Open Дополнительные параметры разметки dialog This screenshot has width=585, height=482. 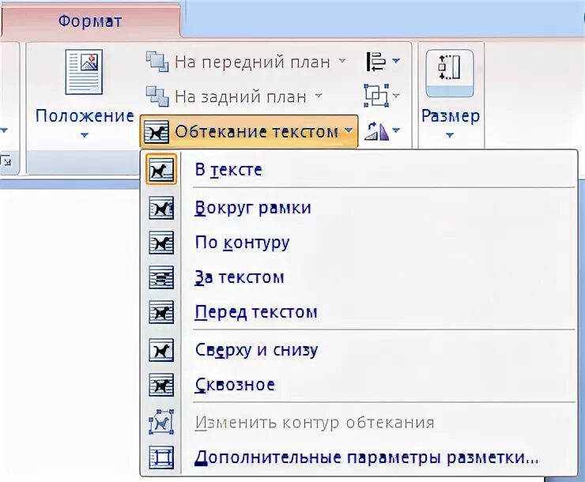(358, 458)
